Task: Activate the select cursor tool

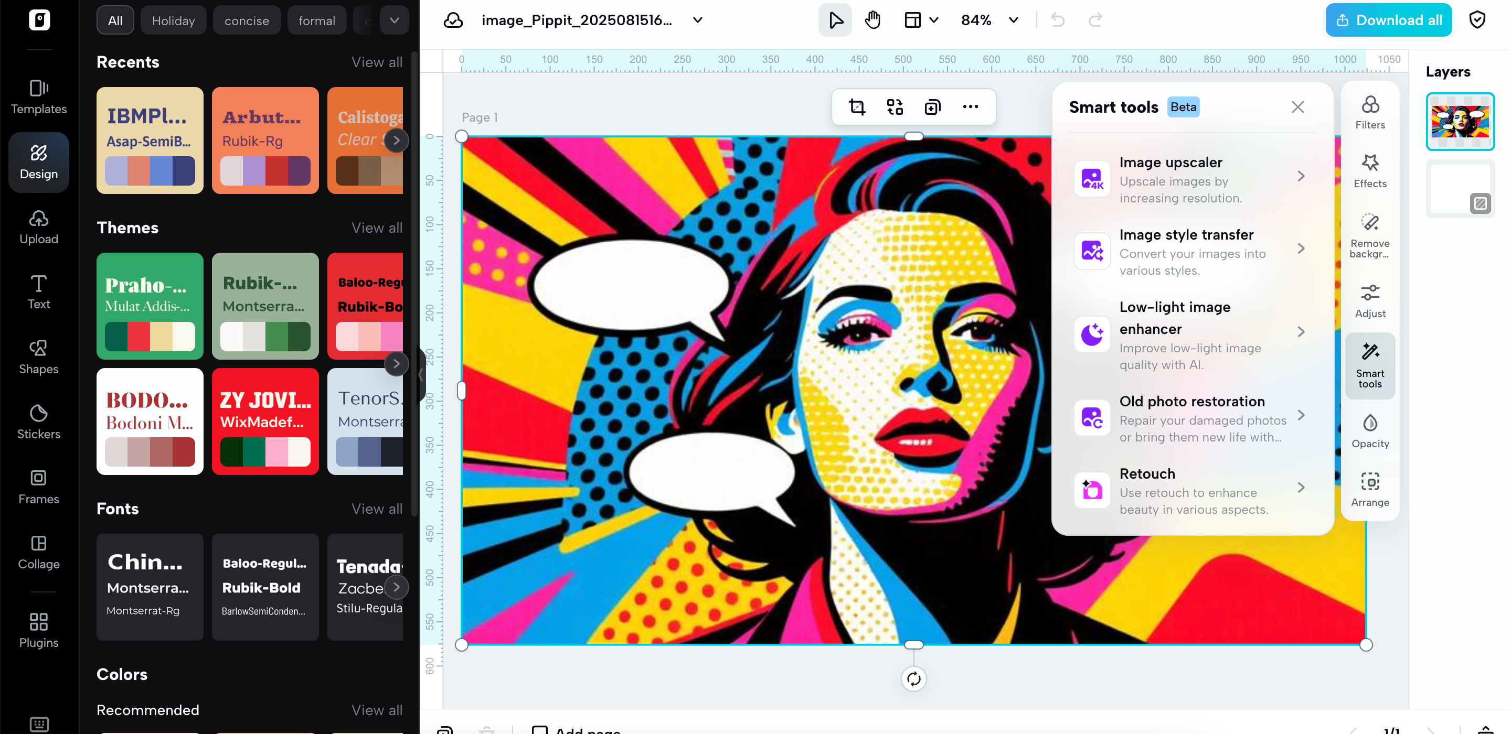Action: [x=834, y=19]
